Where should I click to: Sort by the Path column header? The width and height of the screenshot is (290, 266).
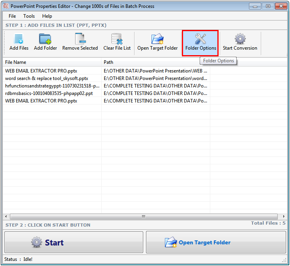[155, 62]
